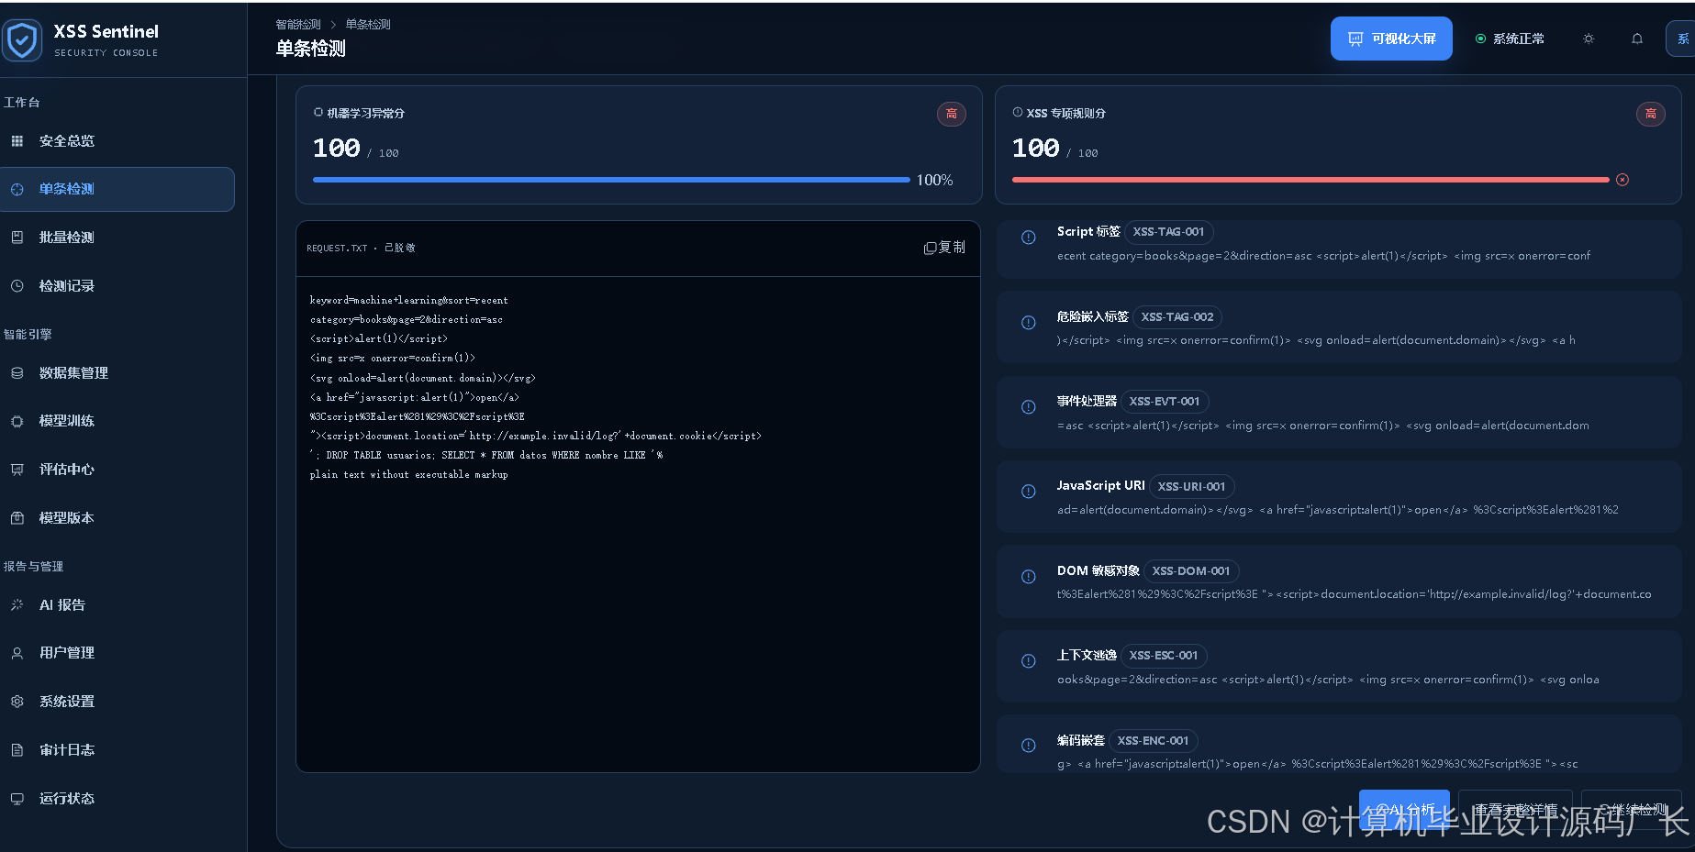Click info icon on 危险嵌入标签 rule

(x=1029, y=323)
